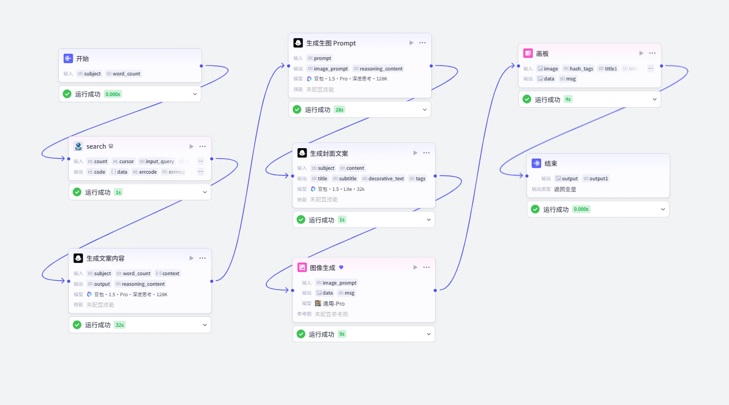Expand the 32s run result under 生成文案内容
Image resolution: width=729 pixels, height=405 pixels.
pos(205,325)
